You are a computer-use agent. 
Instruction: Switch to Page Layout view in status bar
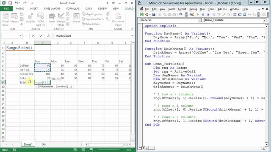pos(83,150)
